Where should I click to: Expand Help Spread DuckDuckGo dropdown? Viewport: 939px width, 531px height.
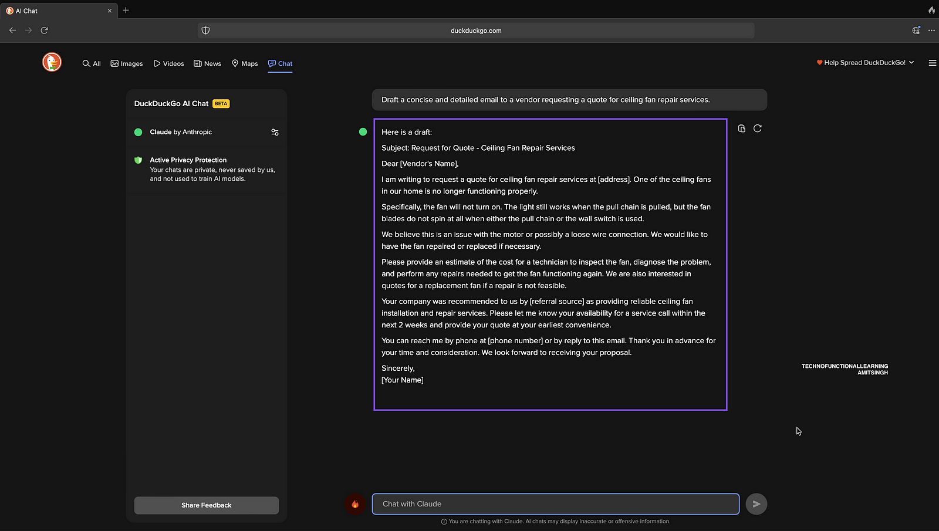pos(865,63)
